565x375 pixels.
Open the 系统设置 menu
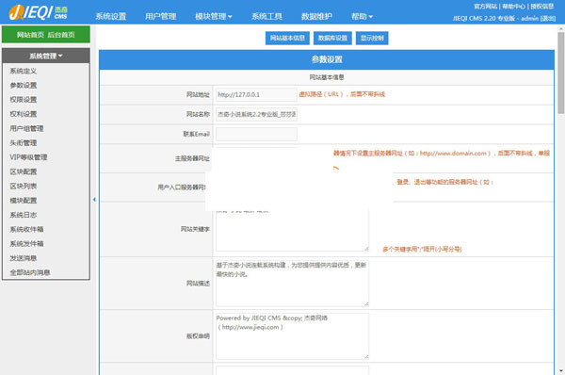pyautogui.click(x=110, y=16)
